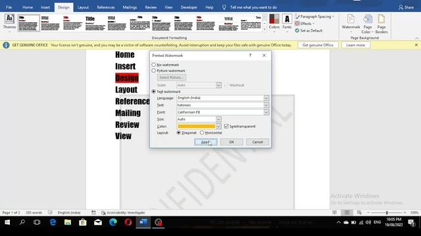421x236 pixels.
Task: Switch to the Mailings tab
Action: point(130,7)
